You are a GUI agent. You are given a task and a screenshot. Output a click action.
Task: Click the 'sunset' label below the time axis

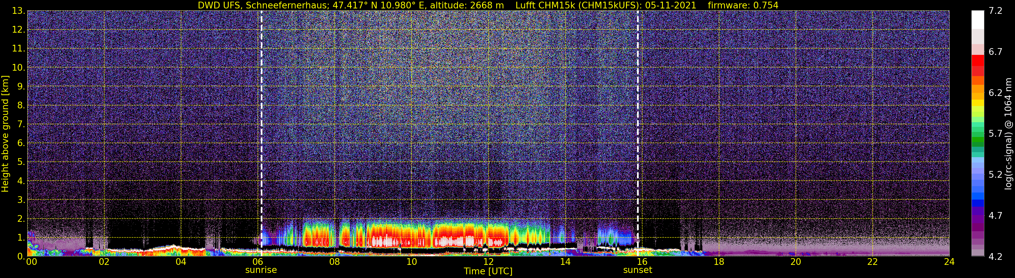point(637,270)
